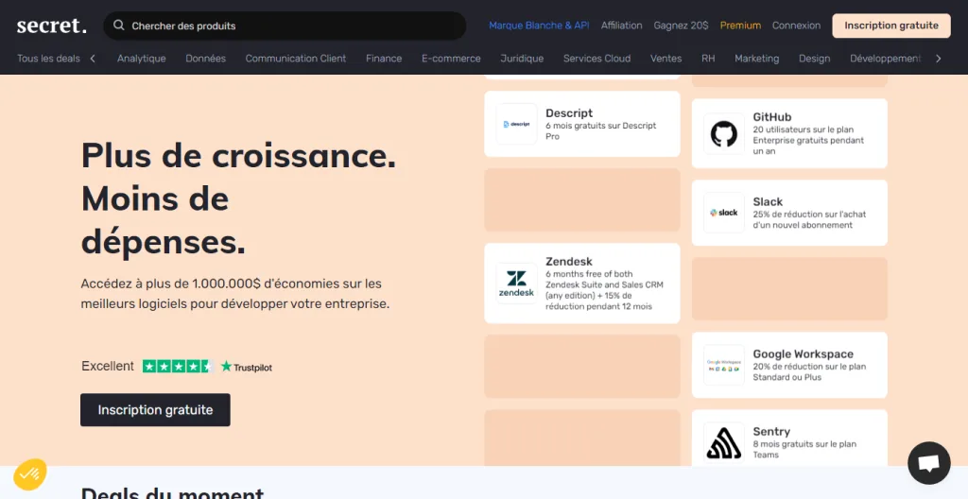Click the Excellent rating label
The height and width of the screenshot is (499, 968).
(x=108, y=367)
